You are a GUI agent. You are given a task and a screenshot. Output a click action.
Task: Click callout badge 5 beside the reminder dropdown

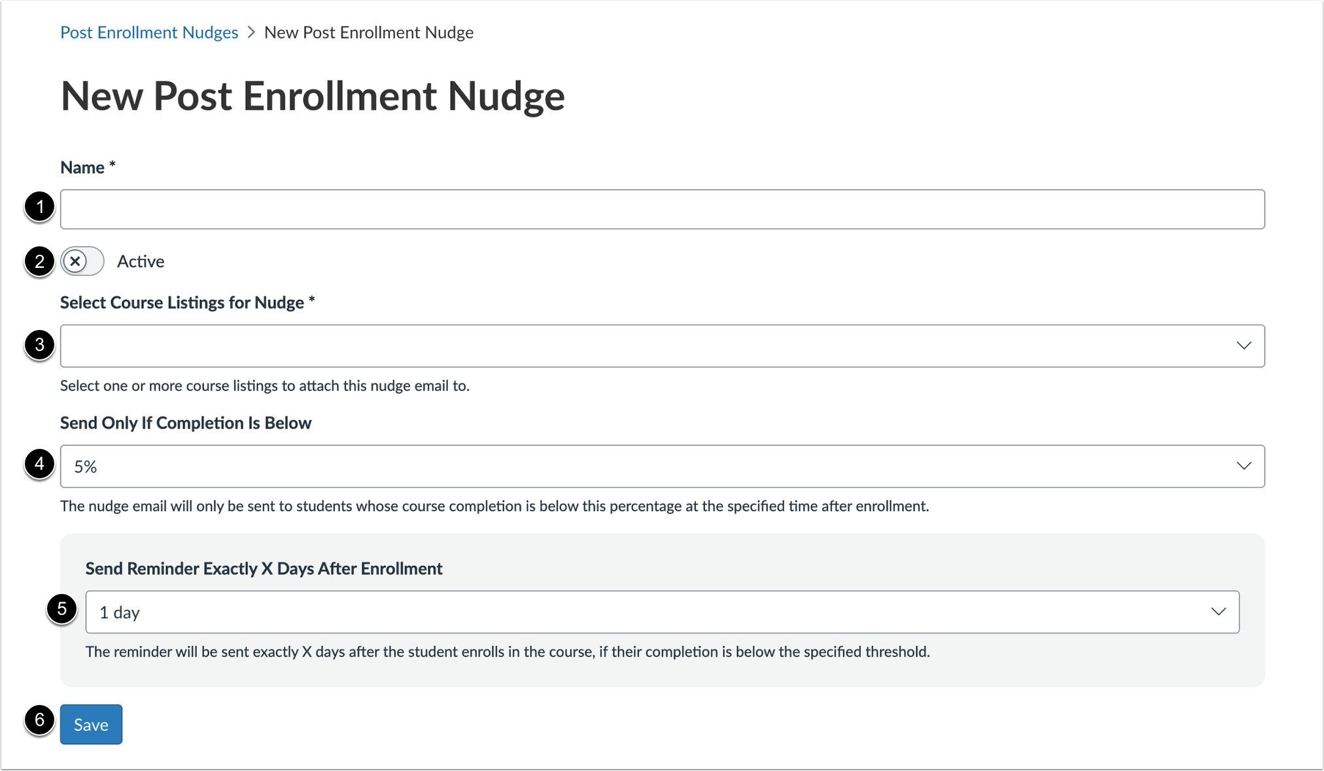coord(61,612)
